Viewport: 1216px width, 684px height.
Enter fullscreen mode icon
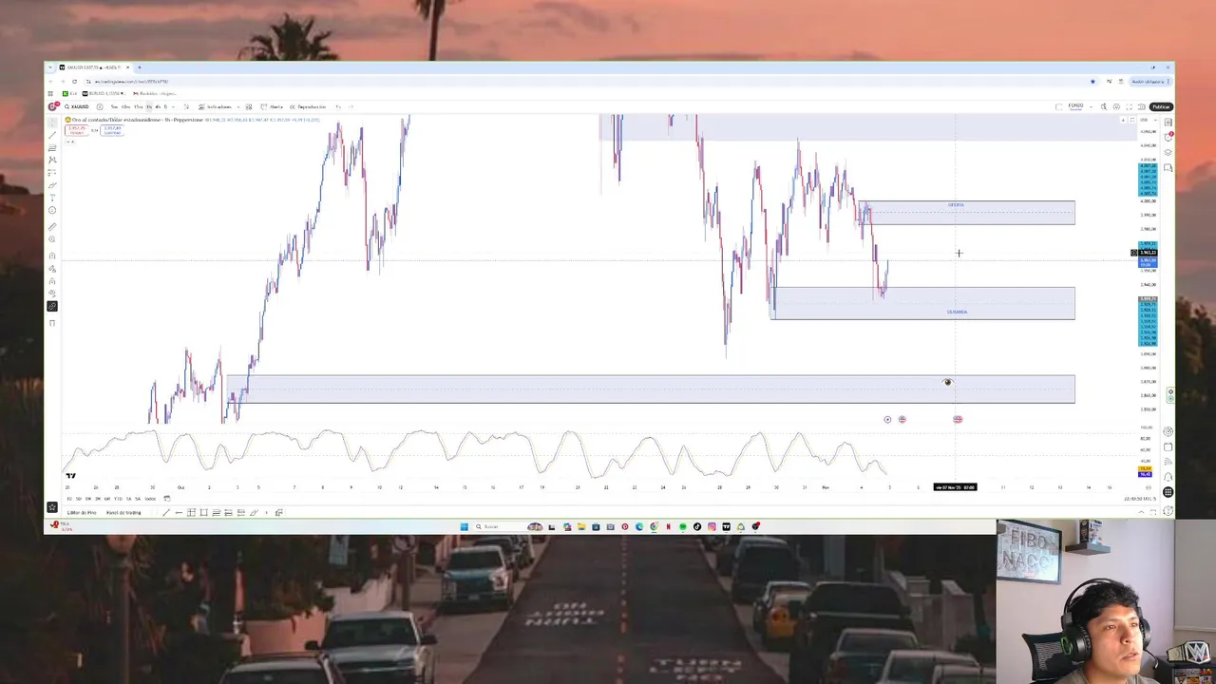[x=1129, y=106]
